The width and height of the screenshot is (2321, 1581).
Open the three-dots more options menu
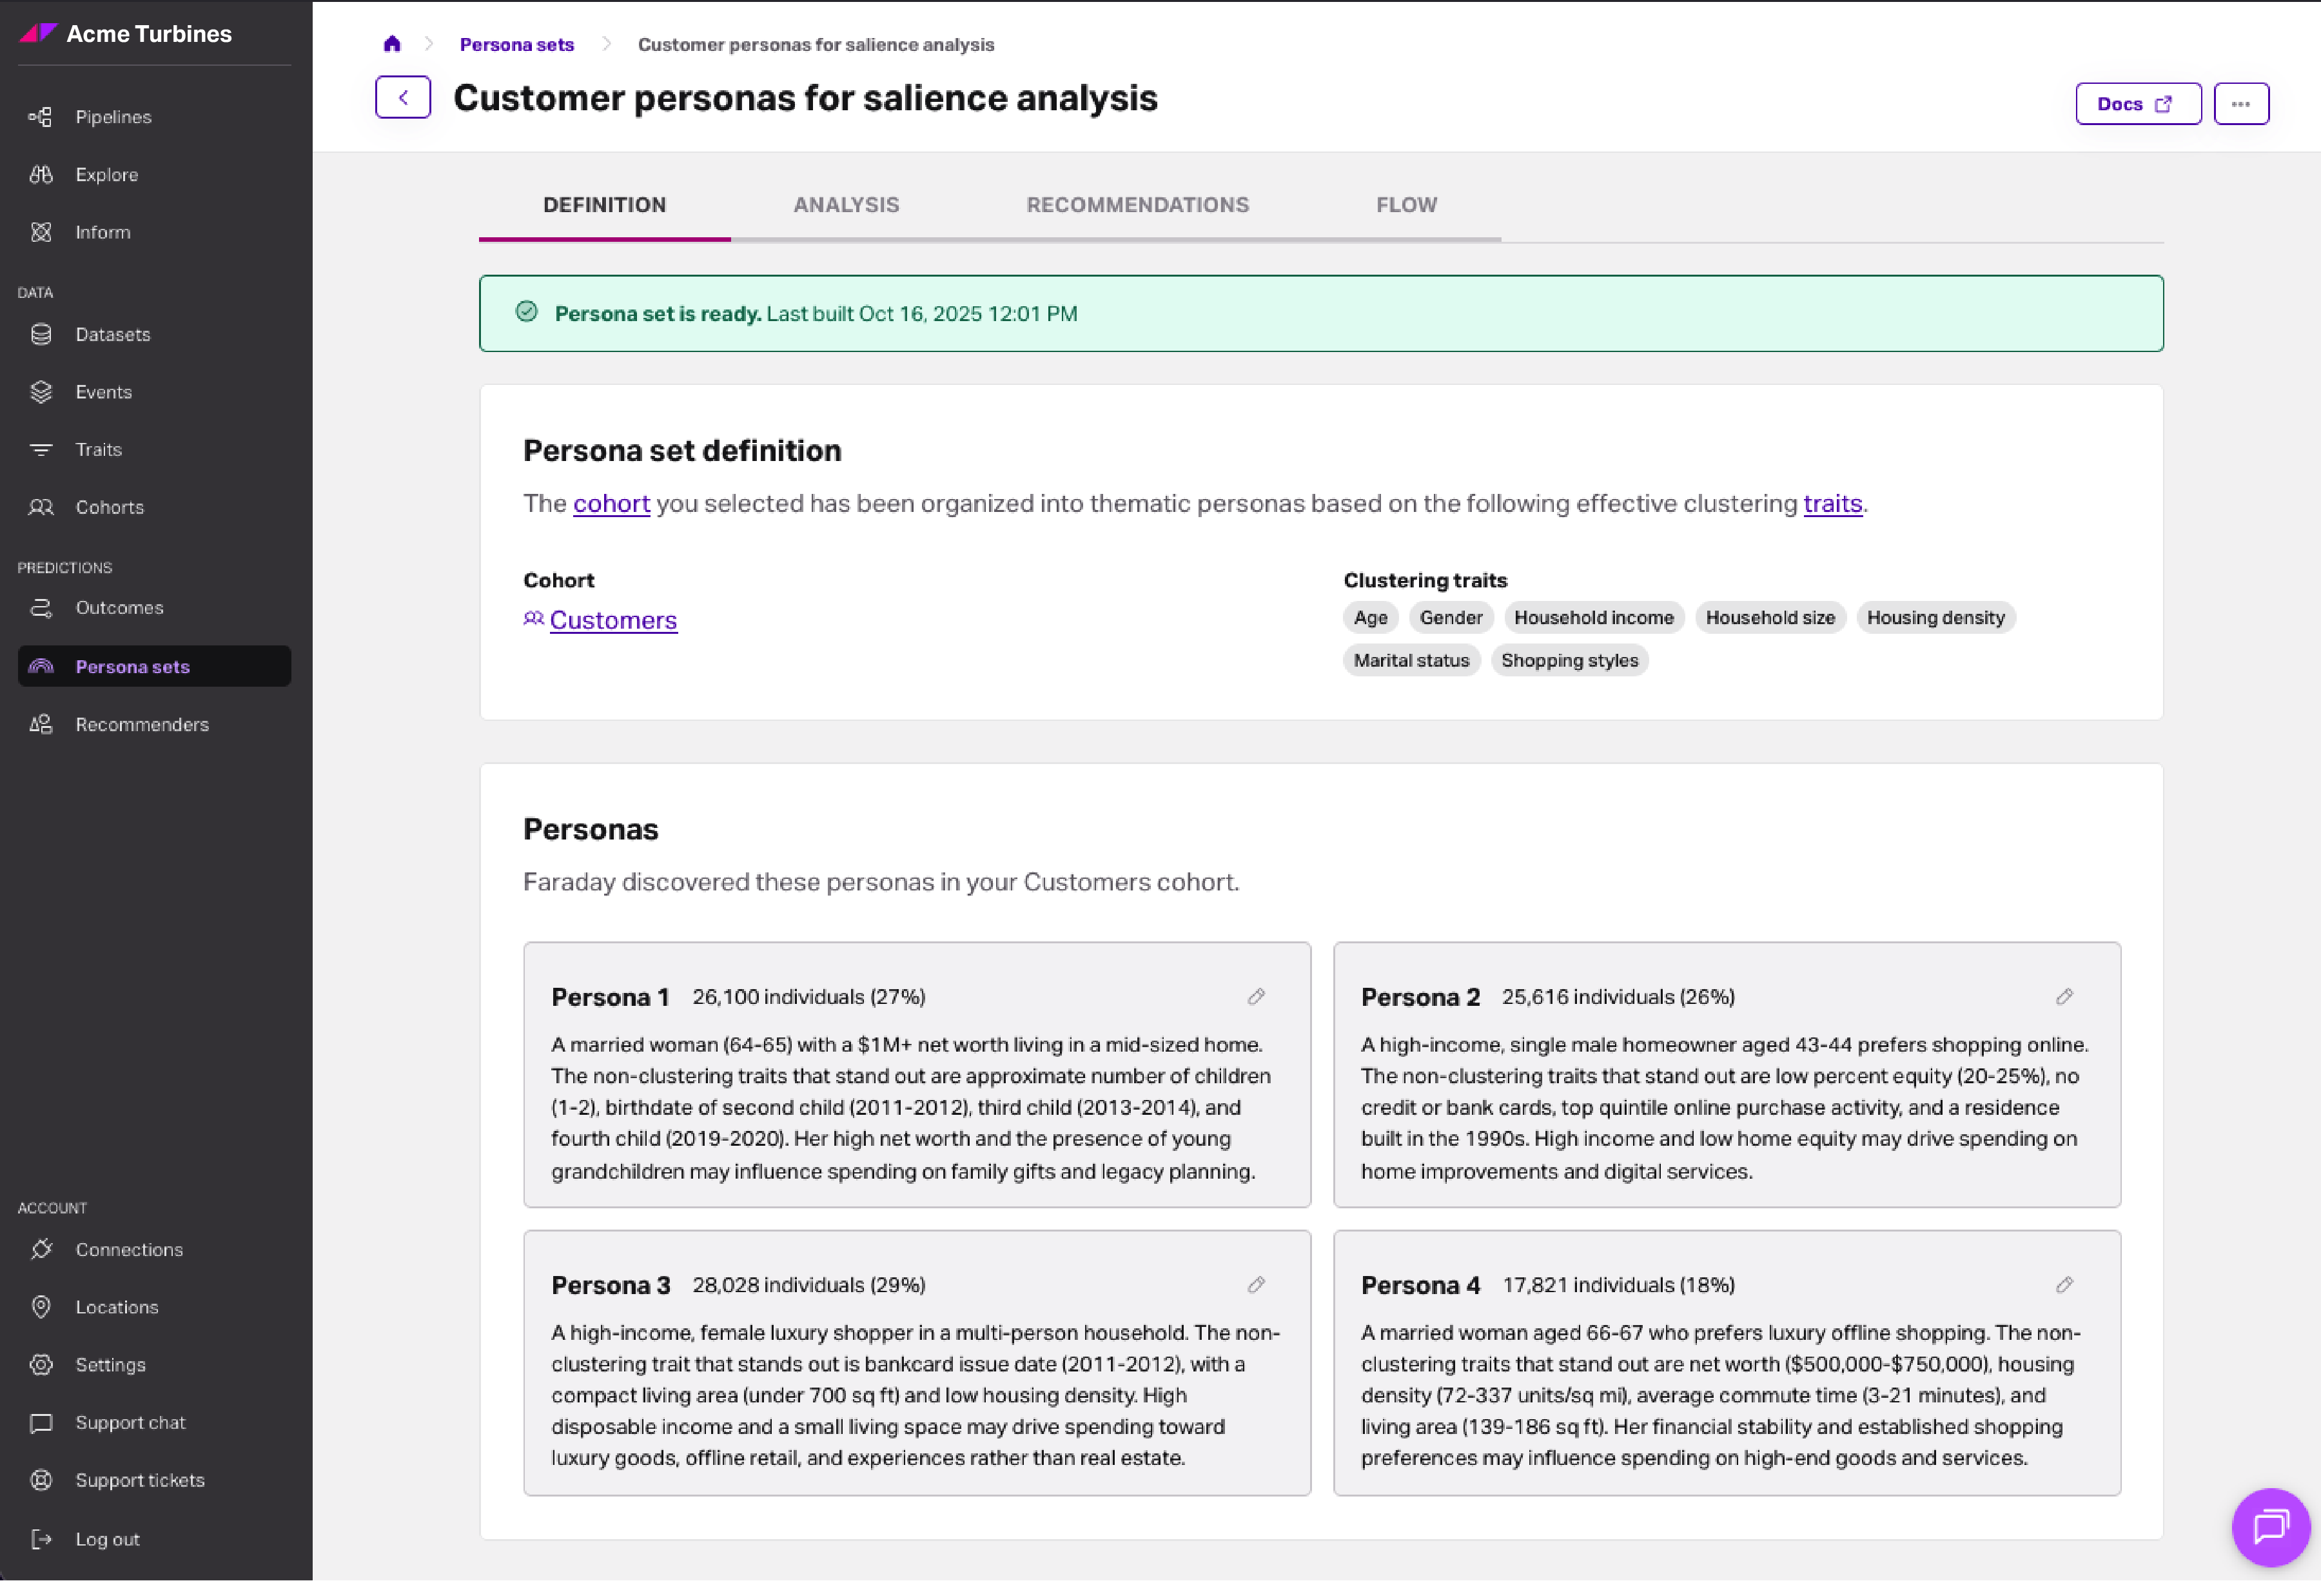[x=2240, y=104]
